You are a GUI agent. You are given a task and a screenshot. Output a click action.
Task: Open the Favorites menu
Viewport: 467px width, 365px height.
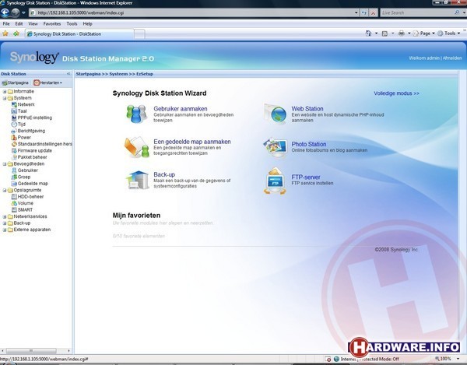coord(52,23)
